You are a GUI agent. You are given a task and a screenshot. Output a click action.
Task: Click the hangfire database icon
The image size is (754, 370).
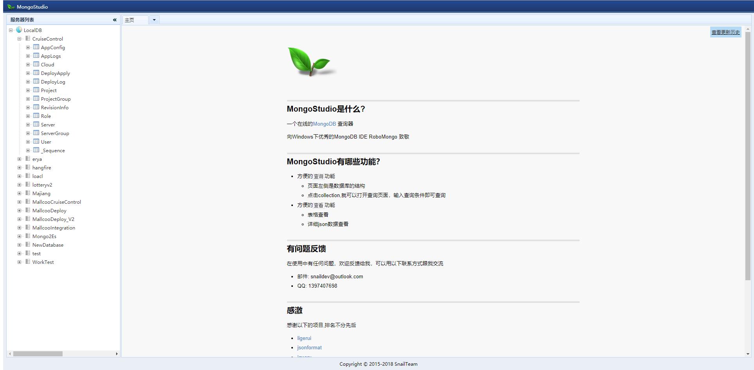[28, 167]
